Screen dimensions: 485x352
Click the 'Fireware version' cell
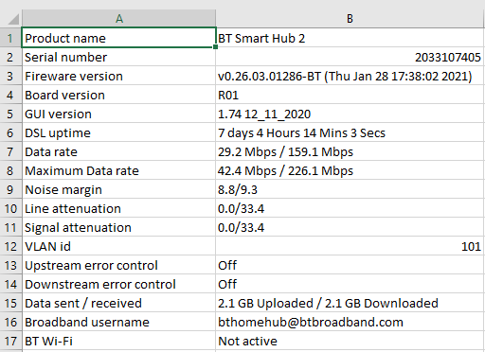pos(118,76)
